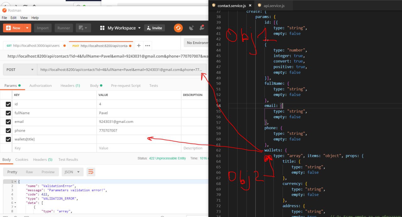The width and height of the screenshot is (402, 217).
Task: Open the JSON format dropdown
Action: [73, 172]
